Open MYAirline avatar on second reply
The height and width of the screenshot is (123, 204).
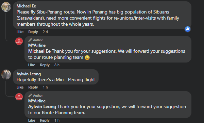tap(19, 97)
